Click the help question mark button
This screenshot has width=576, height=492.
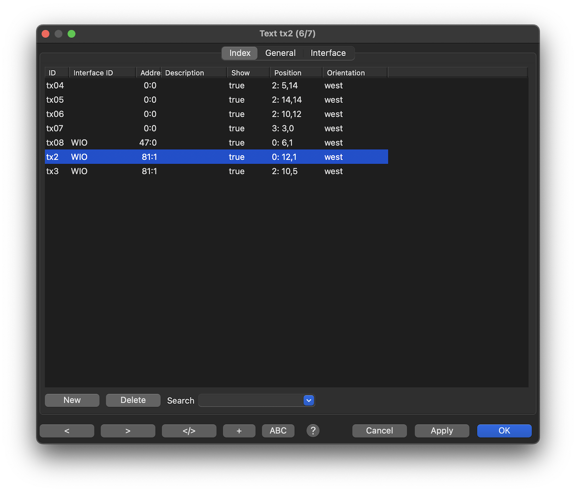click(x=312, y=431)
